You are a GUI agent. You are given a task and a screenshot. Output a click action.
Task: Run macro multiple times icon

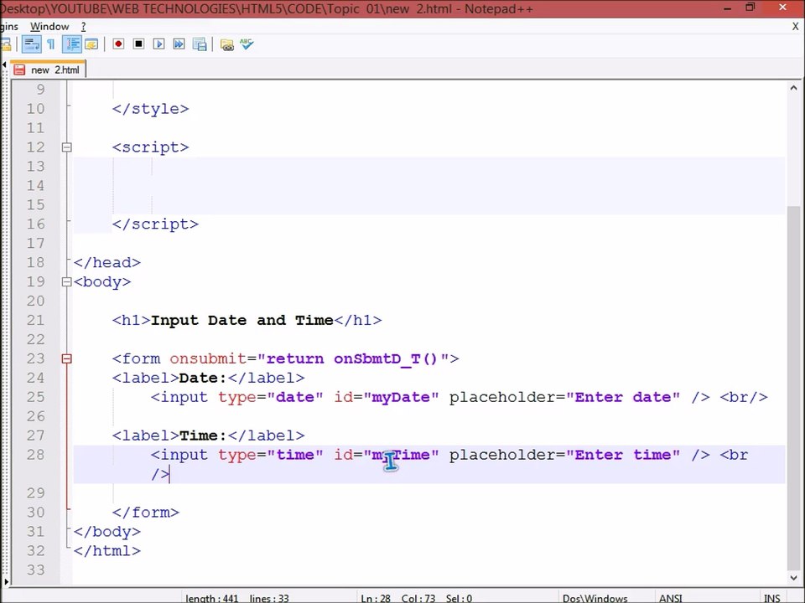179,44
